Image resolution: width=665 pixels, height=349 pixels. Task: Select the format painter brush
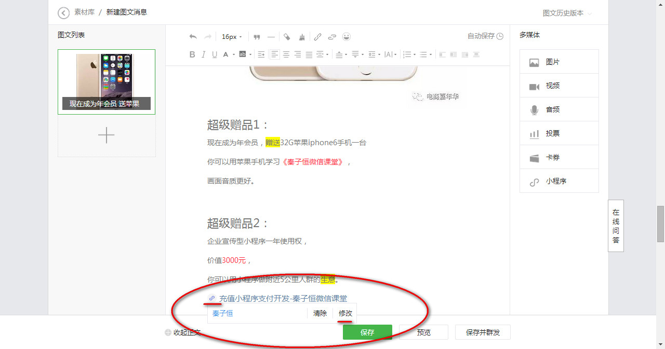pyautogui.click(x=302, y=37)
